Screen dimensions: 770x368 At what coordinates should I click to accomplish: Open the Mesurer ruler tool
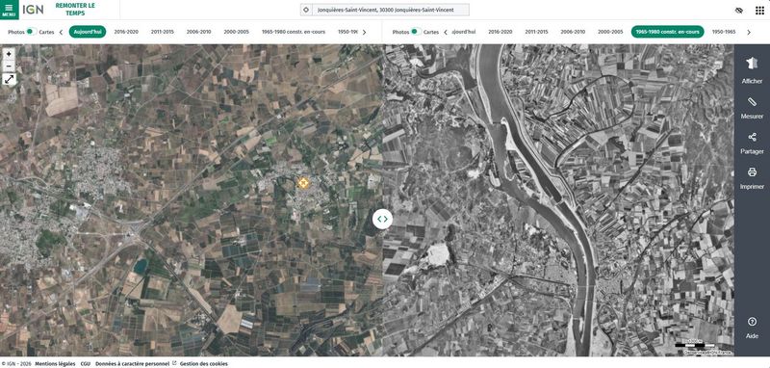click(752, 108)
